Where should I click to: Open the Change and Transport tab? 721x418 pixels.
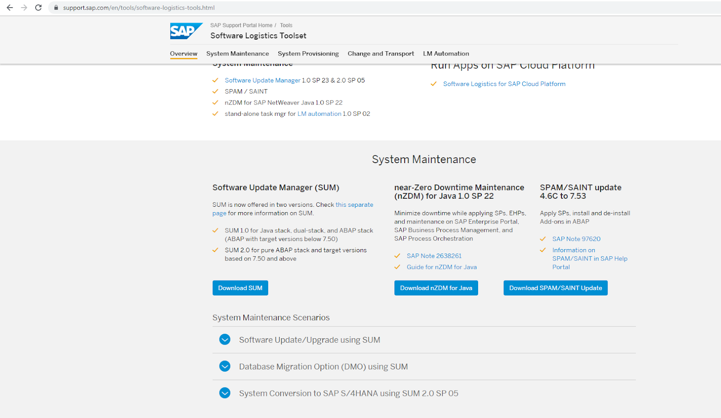[x=381, y=54]
